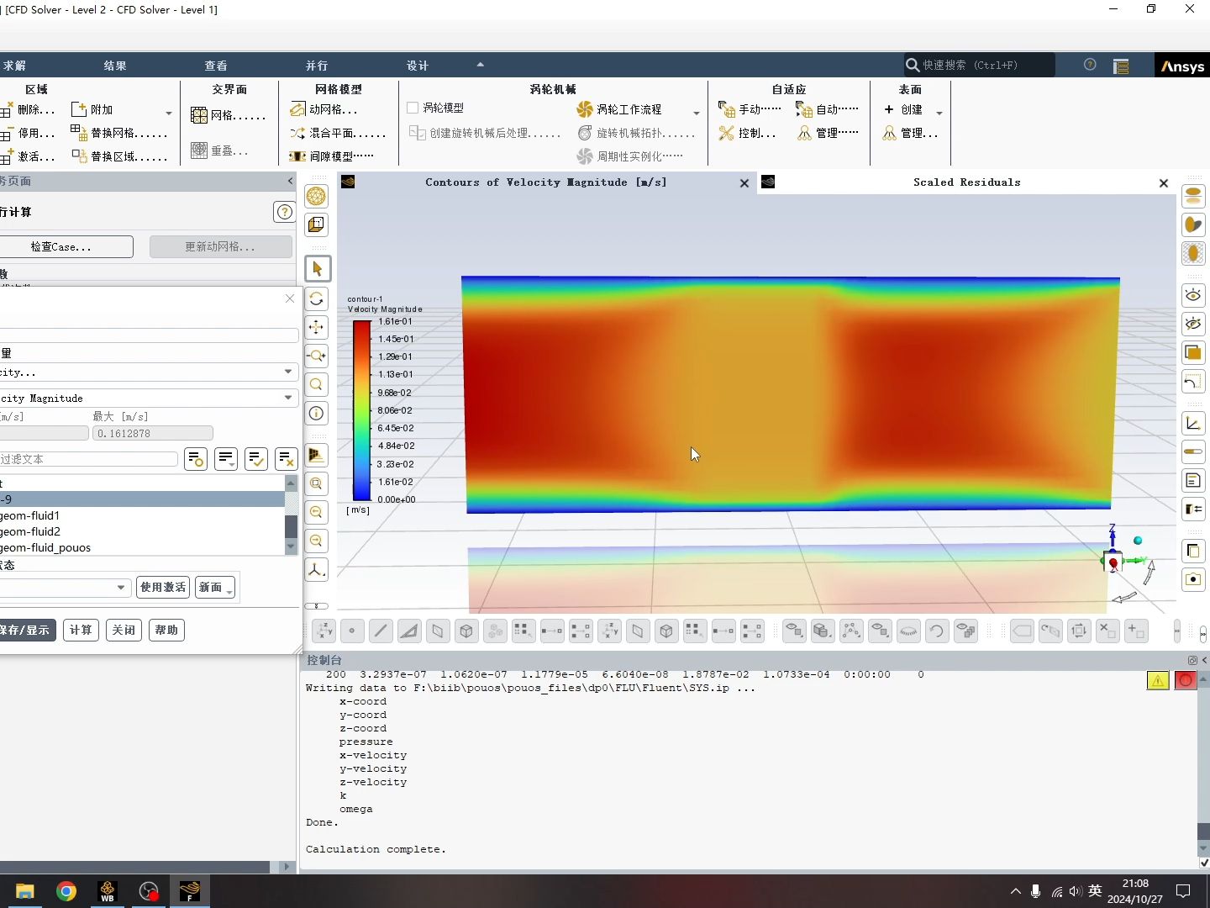Click the axis triad orientation icon
This screenshot has height=908, width=1210.
317,569
